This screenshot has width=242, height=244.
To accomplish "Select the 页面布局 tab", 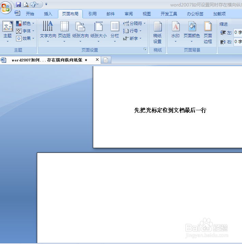I will click(x=70, y=14).
